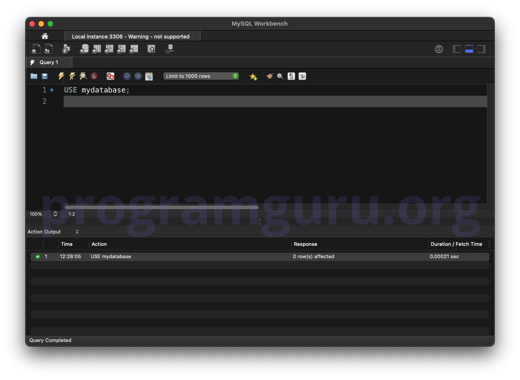The image size is (520, 380).
Task: Click green success status icon in output
Action: click(x=38, y=257)
